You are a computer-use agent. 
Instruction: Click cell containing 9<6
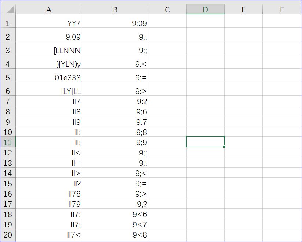[x=115, y=214]
